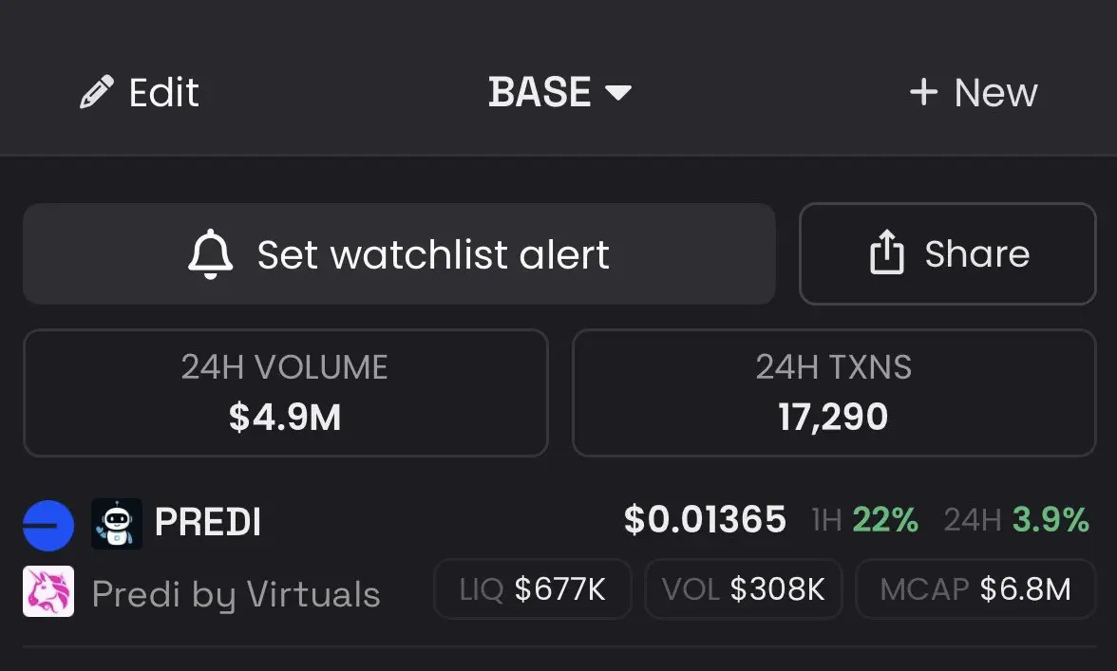The width and height of the screenshot is (1117, 671).
Task: Click the bell alert icon
Action: pos(210,254)
